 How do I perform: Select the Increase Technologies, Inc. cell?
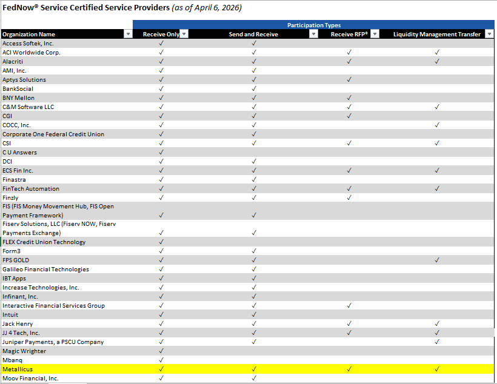pyautogui.click(x=67, y=287)
